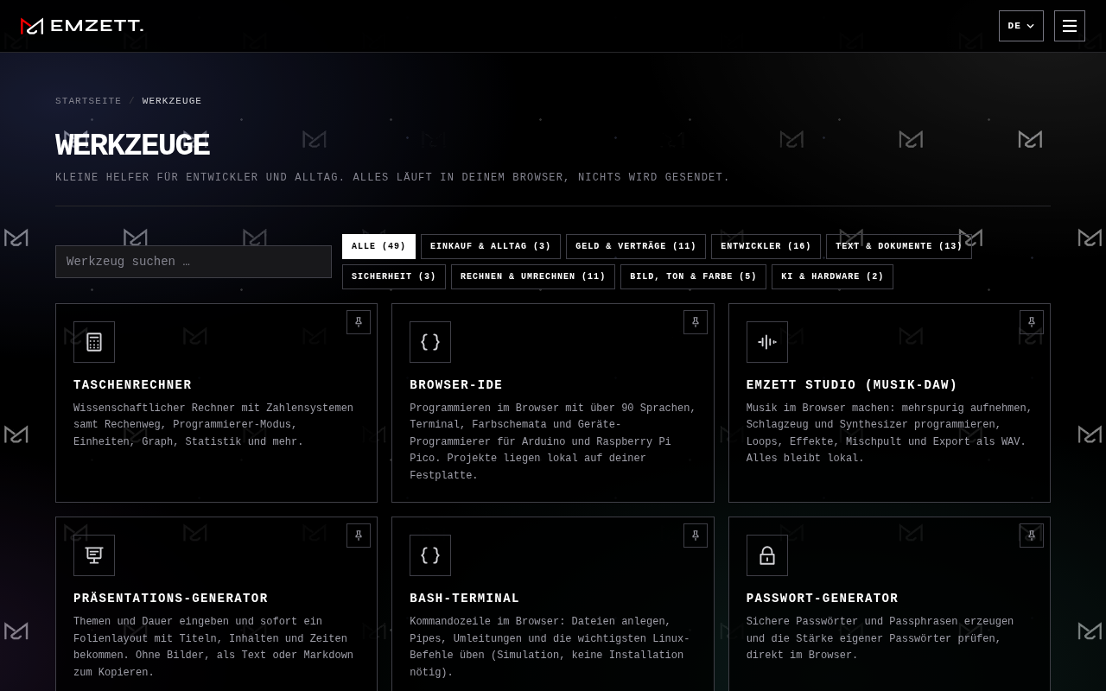The width and height of the screenshot is (1106, 691).
Task: Filter by Rechnen & Umrechnen (11)
Action: [533, 276]
